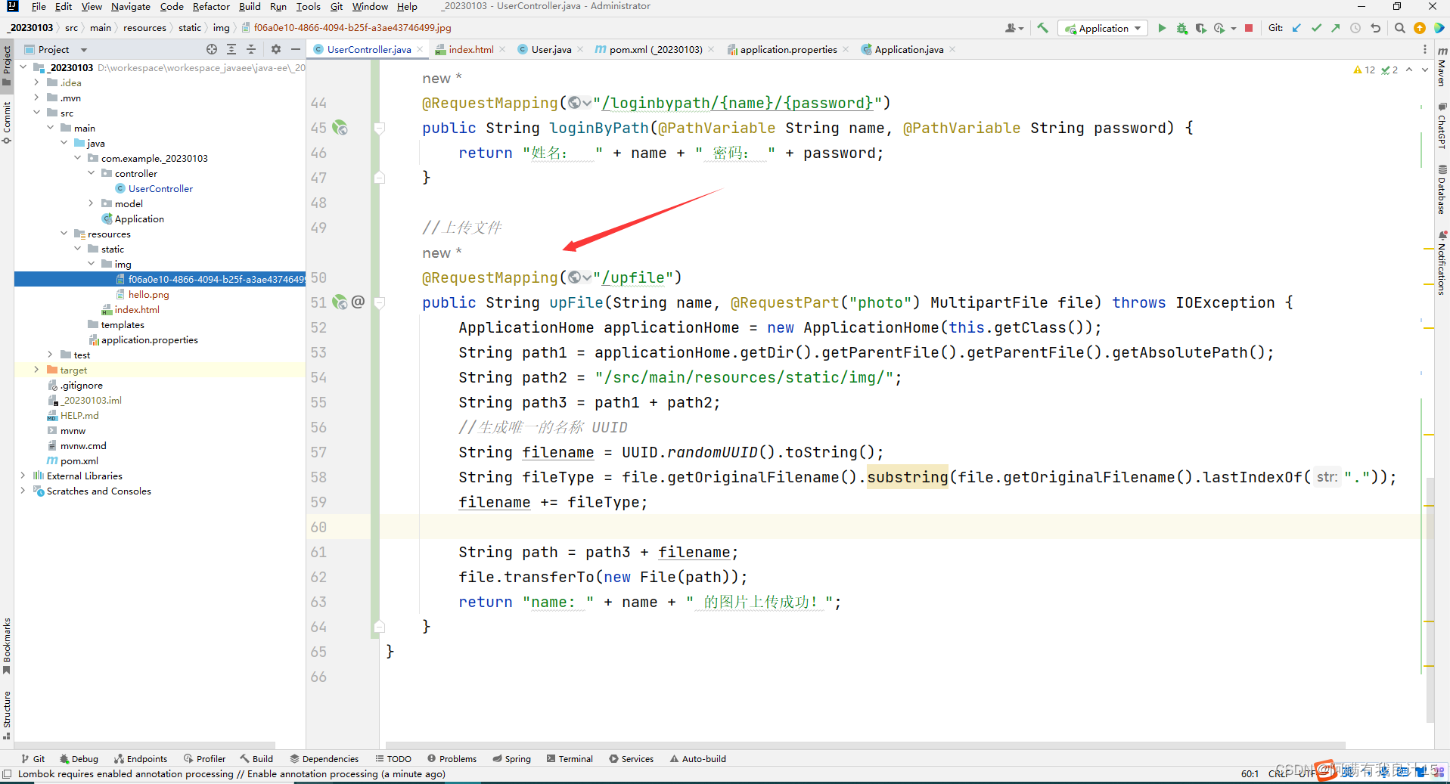
Task: Collapse all in Project panel
Action: click(251, 49)
